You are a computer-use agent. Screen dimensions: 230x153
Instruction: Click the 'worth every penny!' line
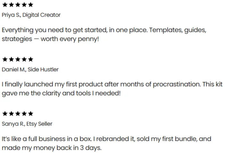coord(70,39)
